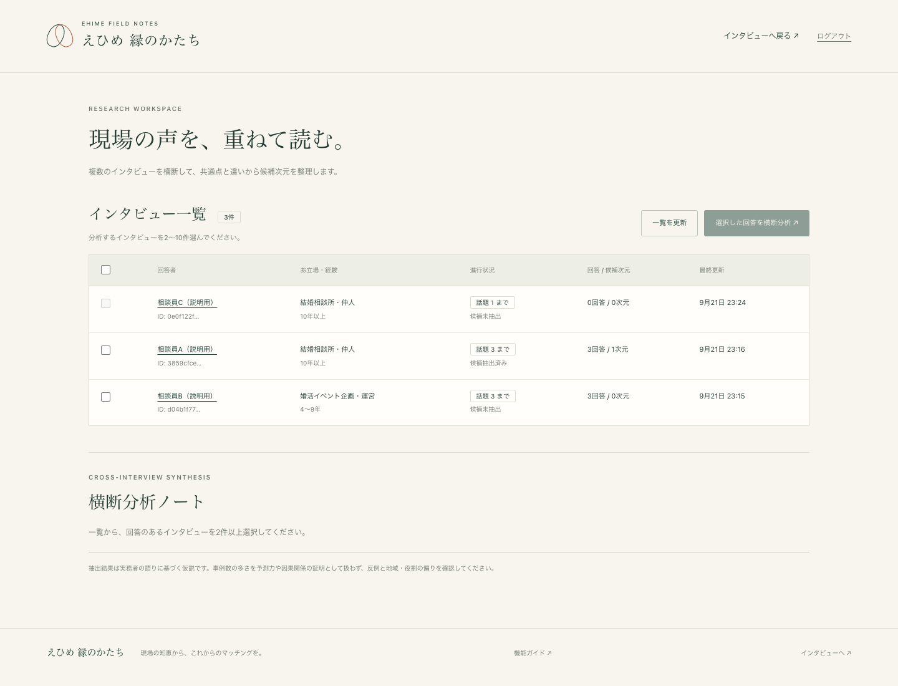898x686 pixels.
Task: Click 話題 3 まで badge in 相談員A row
Action: (x=493, y=349)
